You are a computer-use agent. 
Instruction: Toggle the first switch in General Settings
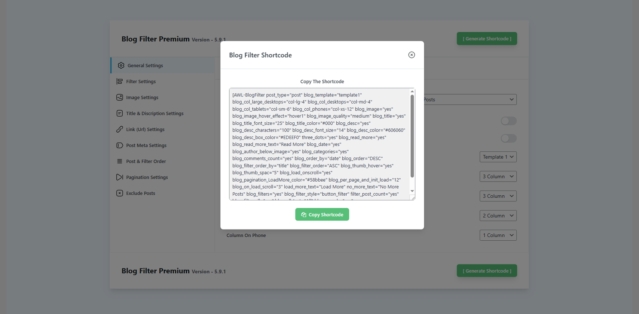pos(508,121)
